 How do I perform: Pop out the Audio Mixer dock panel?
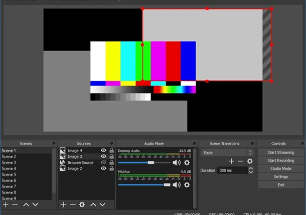(195, 144)
